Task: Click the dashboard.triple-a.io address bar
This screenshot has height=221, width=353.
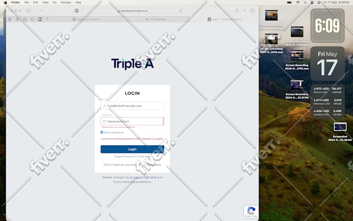Action: (x=132, y=11)
